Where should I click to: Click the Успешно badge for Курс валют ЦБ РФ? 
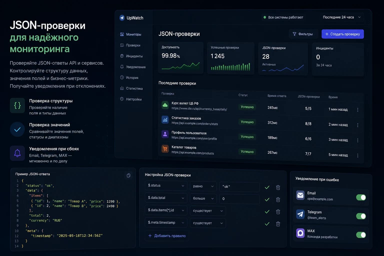pyautogui.click(x=247, y=107)
